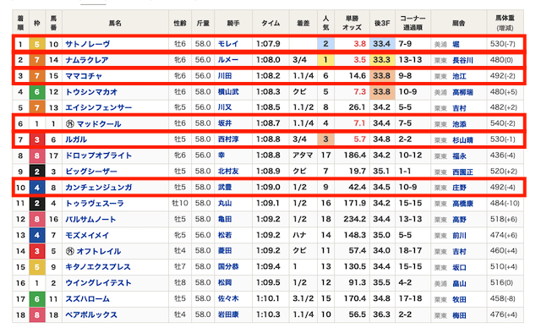Click the trainer name 池江

click(x=459, y=76)
